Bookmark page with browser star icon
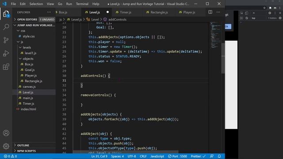Viewport: 283px width, 159px height. point(264,8)
